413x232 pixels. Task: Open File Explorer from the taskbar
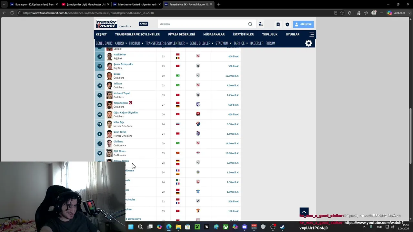tap(178, 227)
